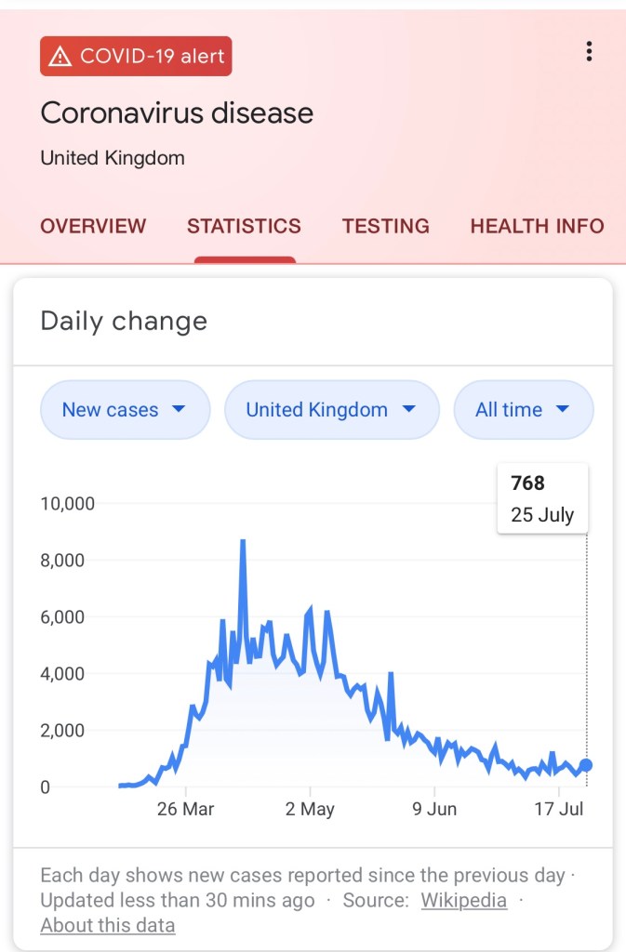Select the 768 cases tooltip box
This screenshot has height=952, width=626.
click(542, 498)
